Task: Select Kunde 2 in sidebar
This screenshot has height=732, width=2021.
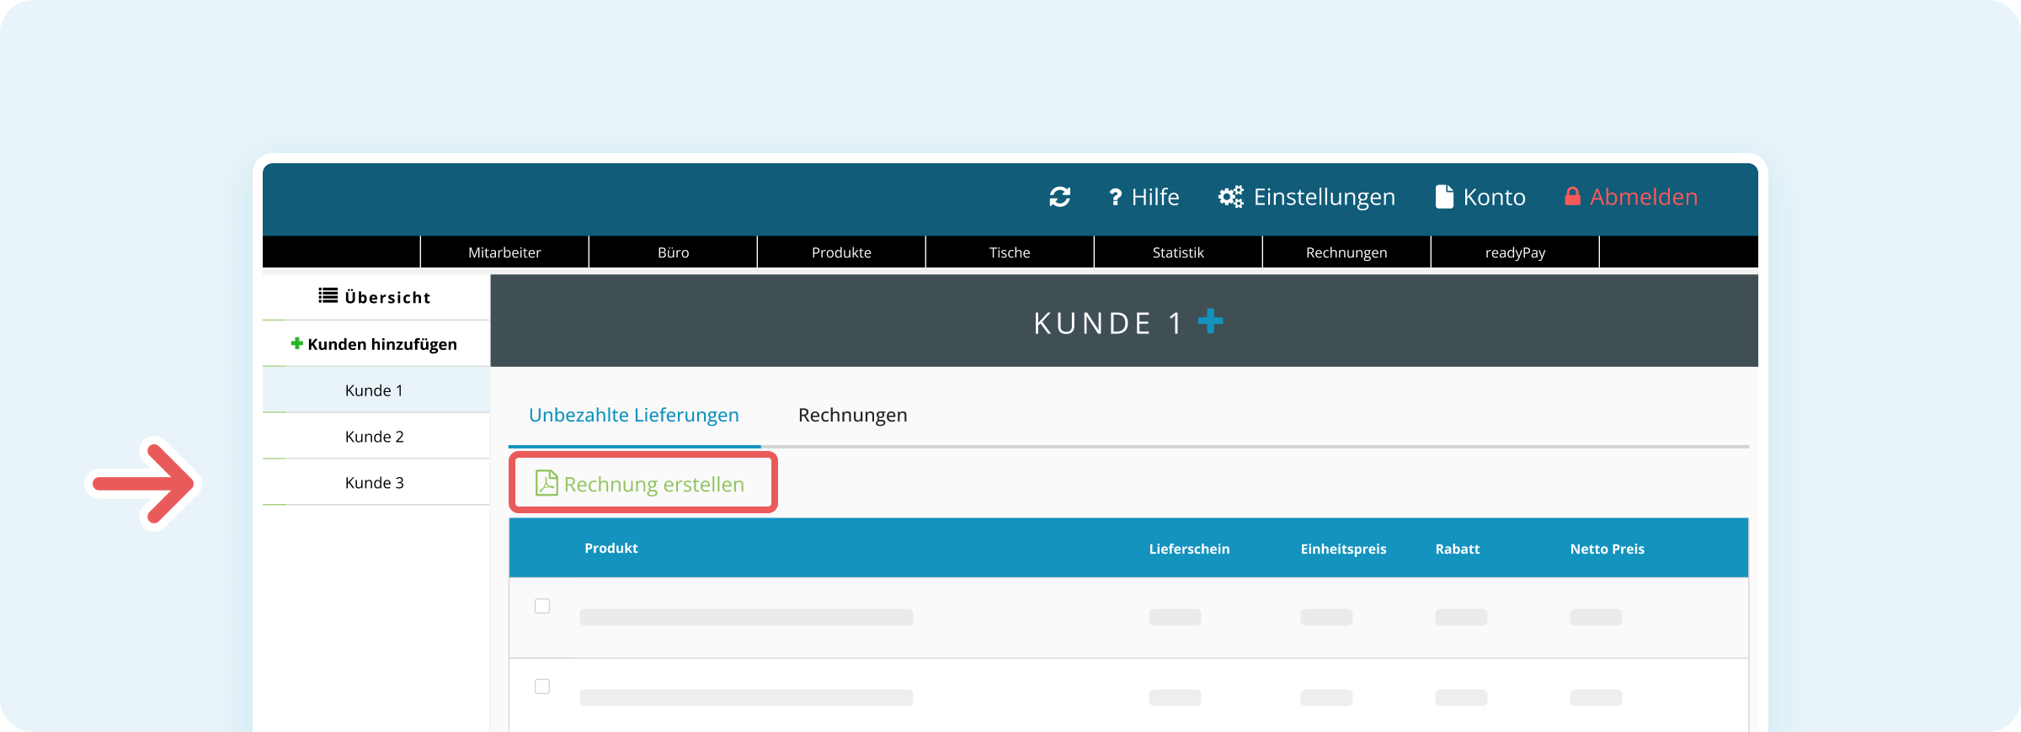Action: pos(376,437)
